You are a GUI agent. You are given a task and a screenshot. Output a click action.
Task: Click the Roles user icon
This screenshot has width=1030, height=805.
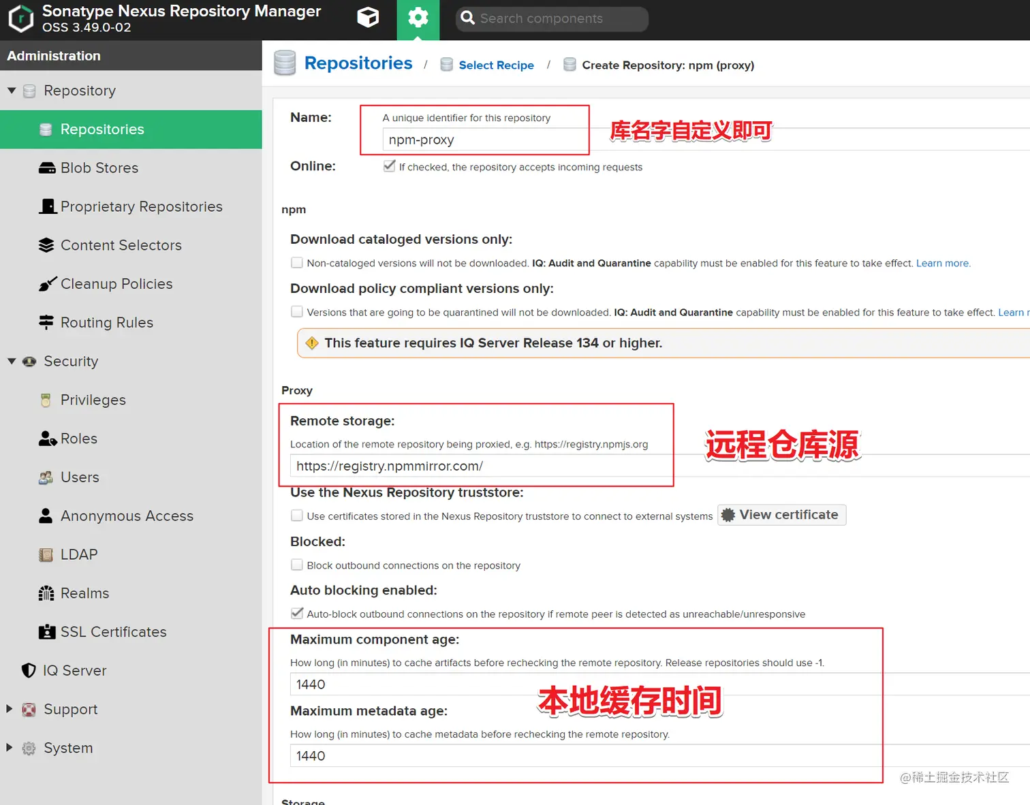(x=48, y=439)
